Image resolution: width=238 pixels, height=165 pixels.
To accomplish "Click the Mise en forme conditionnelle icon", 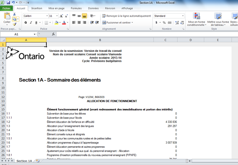I will (197, 16).
